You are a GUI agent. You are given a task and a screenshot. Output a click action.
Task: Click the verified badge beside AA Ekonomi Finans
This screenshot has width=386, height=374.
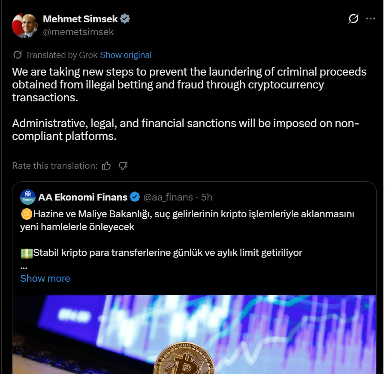tap(135, 197)
